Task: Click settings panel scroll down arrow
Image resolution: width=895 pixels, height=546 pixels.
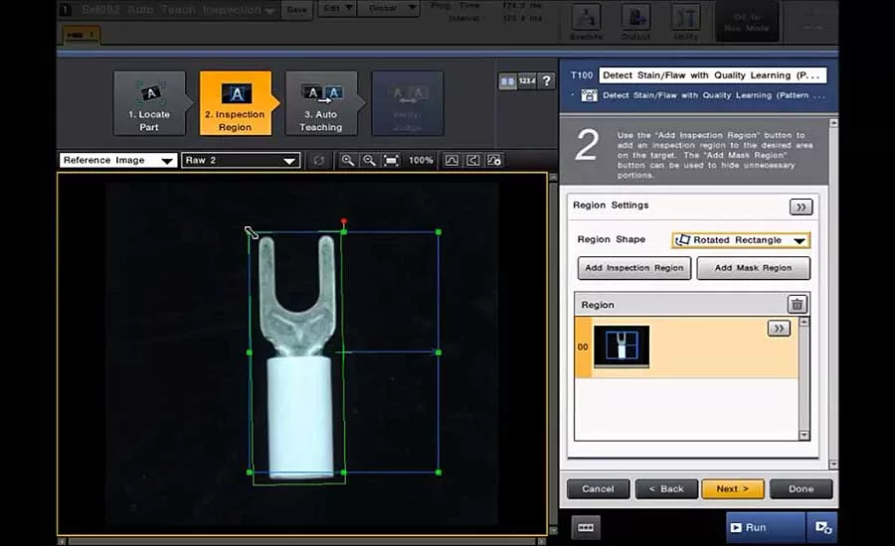Action: (833, 465)
